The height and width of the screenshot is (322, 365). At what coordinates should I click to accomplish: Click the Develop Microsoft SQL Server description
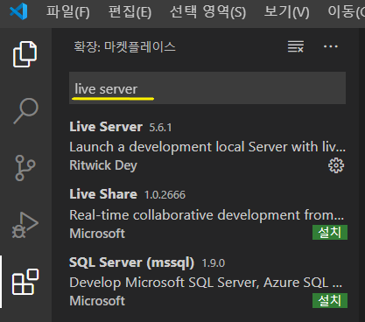pyautogui.click(x=206, y=283)
